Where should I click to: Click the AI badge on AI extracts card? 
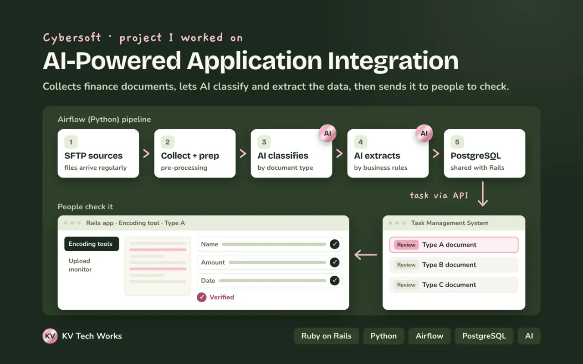tap(424, 133)
